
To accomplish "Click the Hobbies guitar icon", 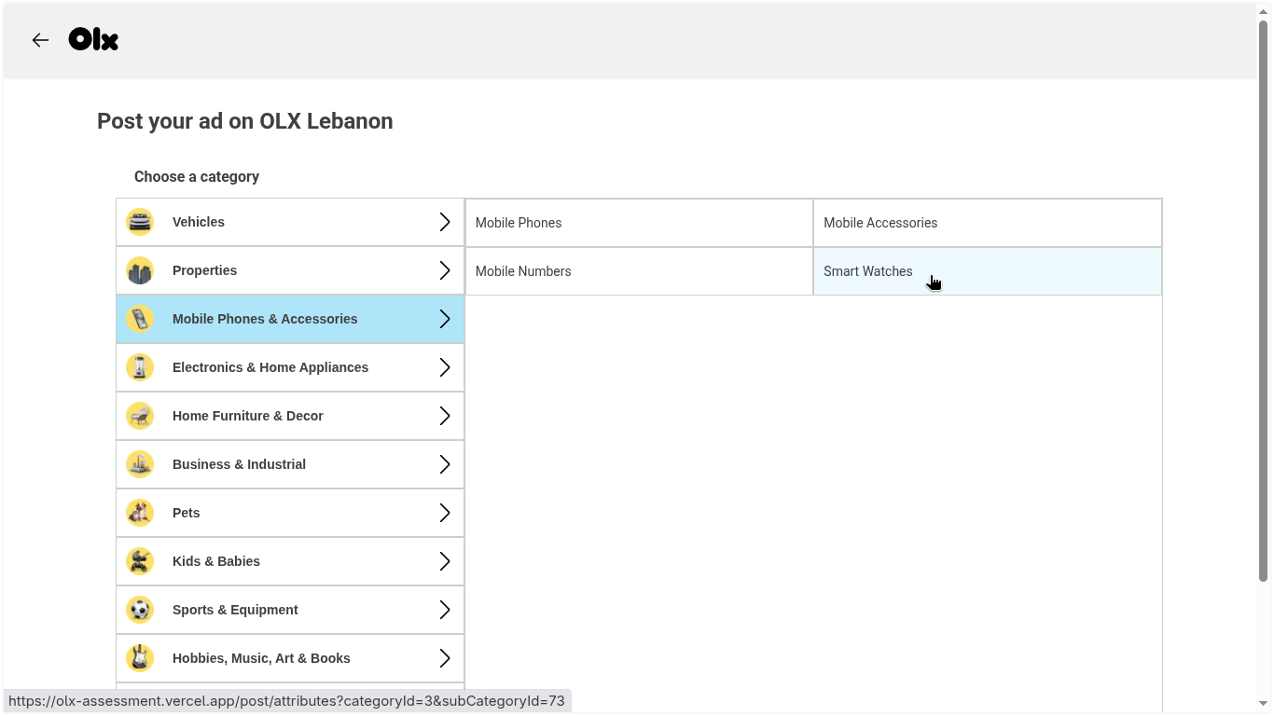I will [140, 658].
